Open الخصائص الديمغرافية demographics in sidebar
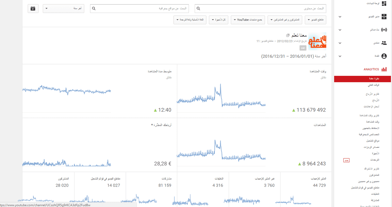 click(369, 134)
